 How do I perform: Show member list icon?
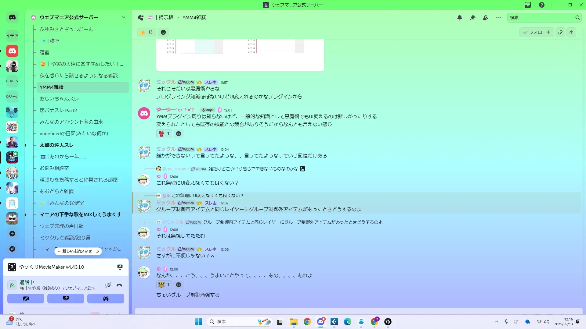pos(485,18)
